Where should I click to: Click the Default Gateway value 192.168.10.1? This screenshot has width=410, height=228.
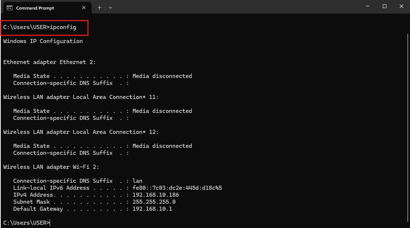click(152, 209)
